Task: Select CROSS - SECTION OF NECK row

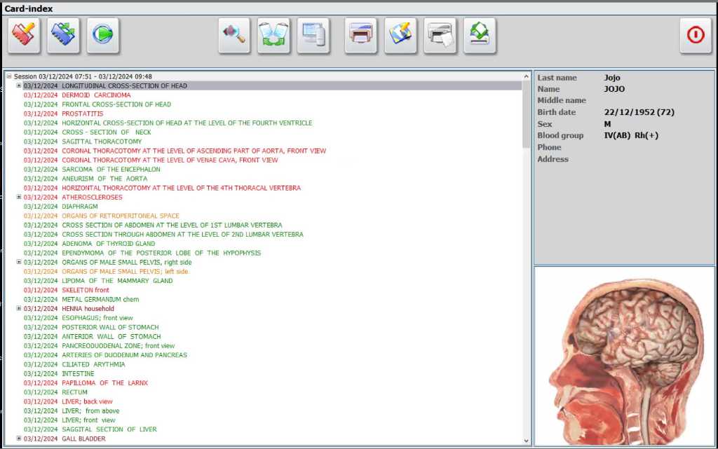Action: [x=87, y=132]
